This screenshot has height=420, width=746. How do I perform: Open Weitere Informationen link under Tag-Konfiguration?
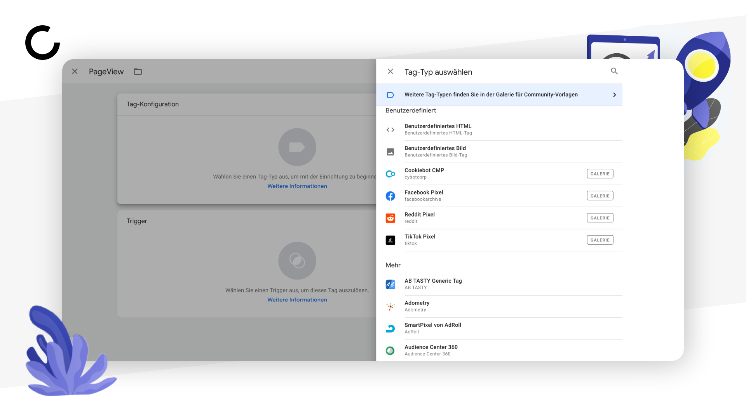(x=297, y=186)
